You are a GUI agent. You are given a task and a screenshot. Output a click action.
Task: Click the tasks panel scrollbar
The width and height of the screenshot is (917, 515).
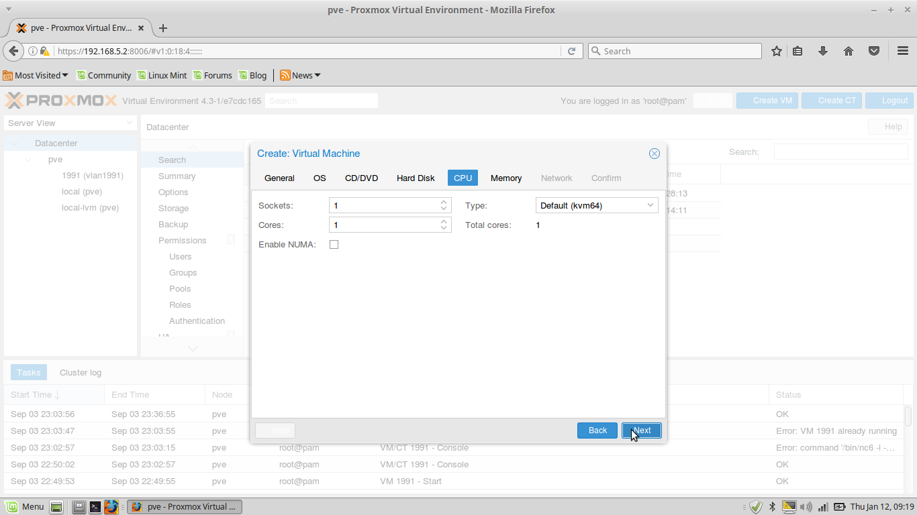coord(908,416)
